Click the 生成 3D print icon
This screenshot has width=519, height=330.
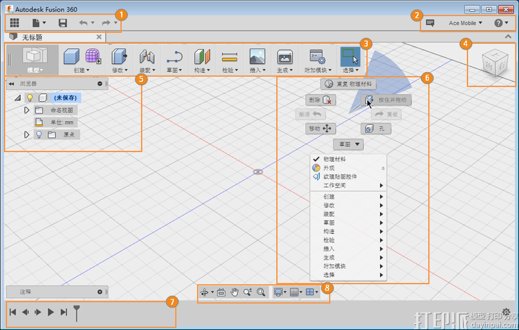pyautogui.click(x=285, y=56)
